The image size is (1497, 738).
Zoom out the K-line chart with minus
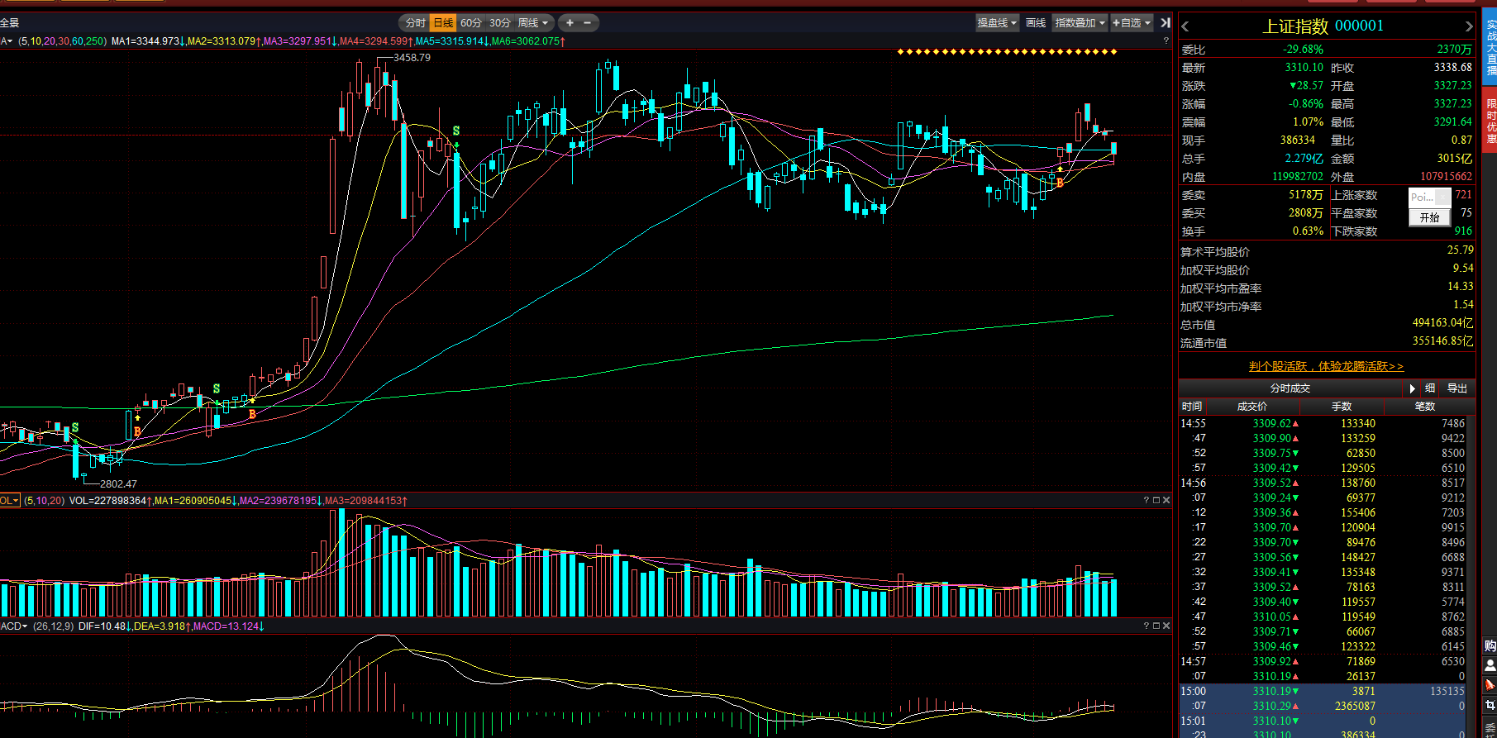click(x=588, y=23)
